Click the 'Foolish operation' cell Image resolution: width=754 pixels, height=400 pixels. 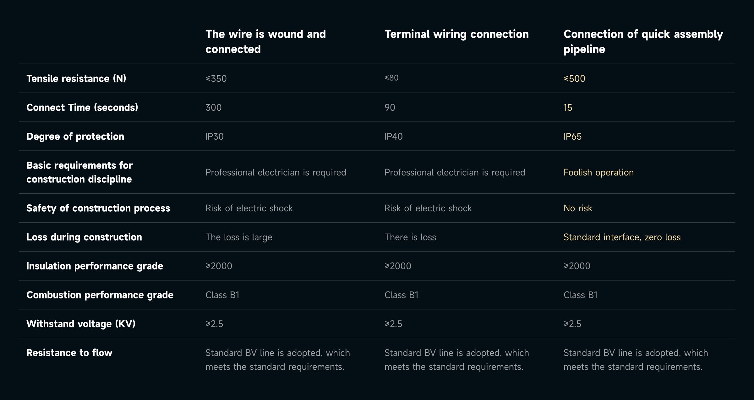pyautogui.click(x=598, y=172)
